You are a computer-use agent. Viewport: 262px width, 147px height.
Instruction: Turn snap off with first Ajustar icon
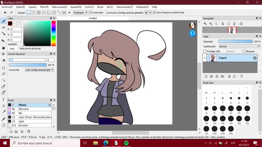(x=29, y=13)
